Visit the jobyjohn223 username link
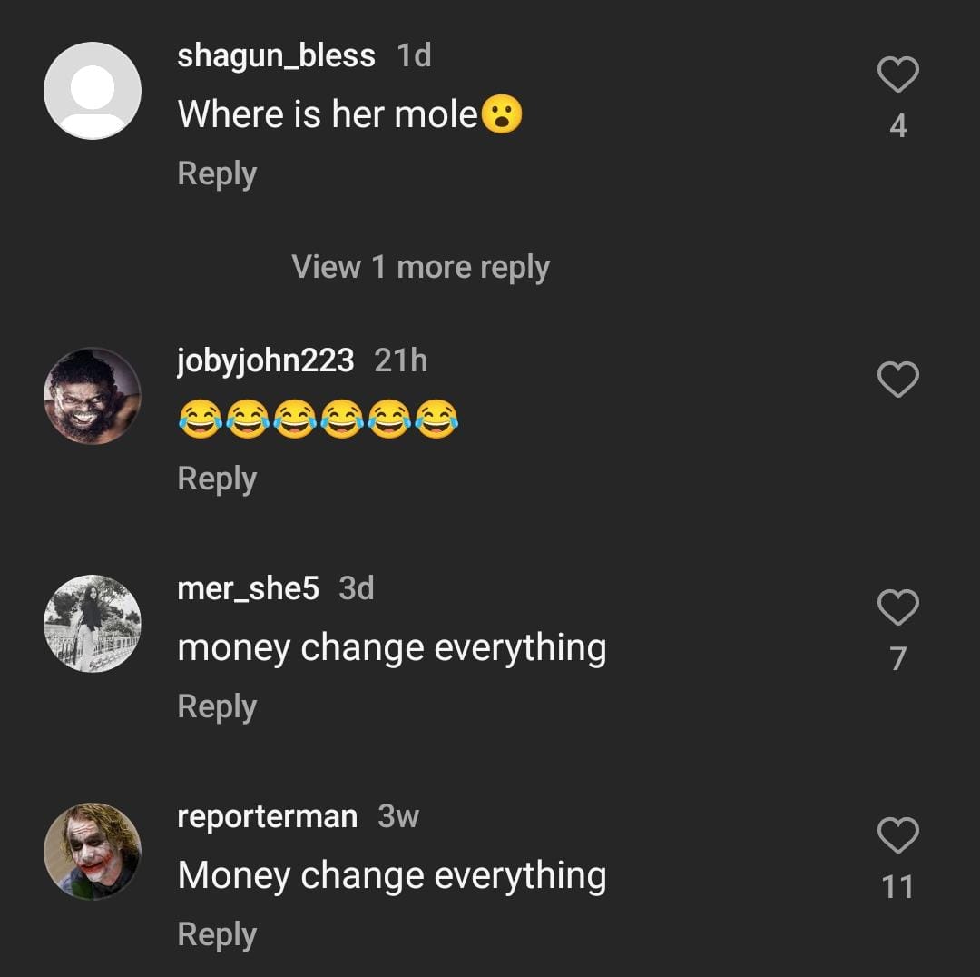The height and width of the screenshot is (977, 980). point(265,360)
